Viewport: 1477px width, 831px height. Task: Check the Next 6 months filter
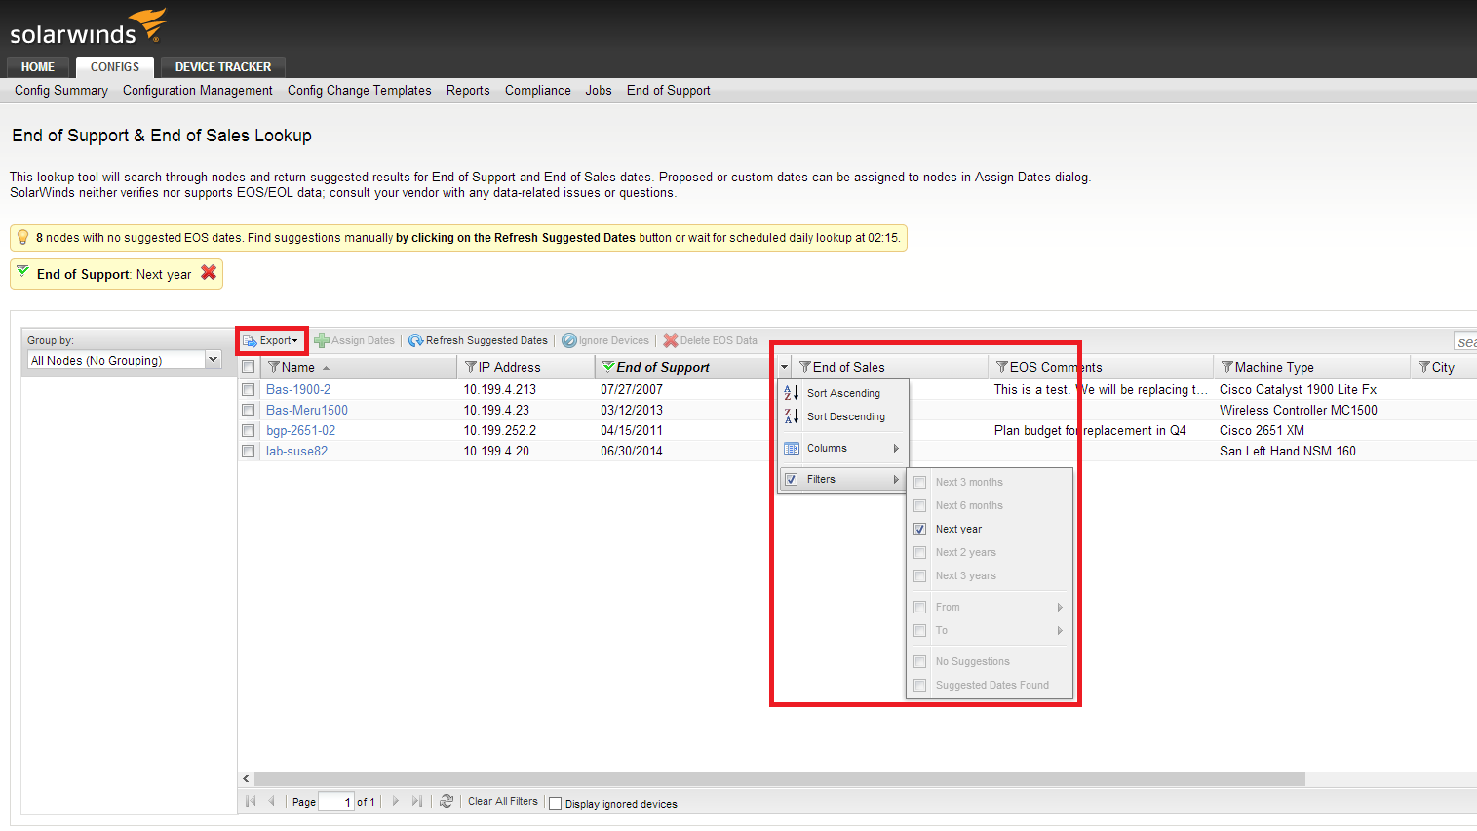tap(919, 505)
